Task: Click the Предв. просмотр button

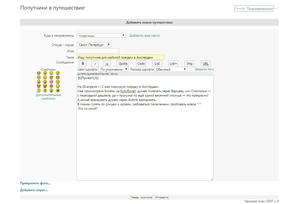Action: [141, 197]
